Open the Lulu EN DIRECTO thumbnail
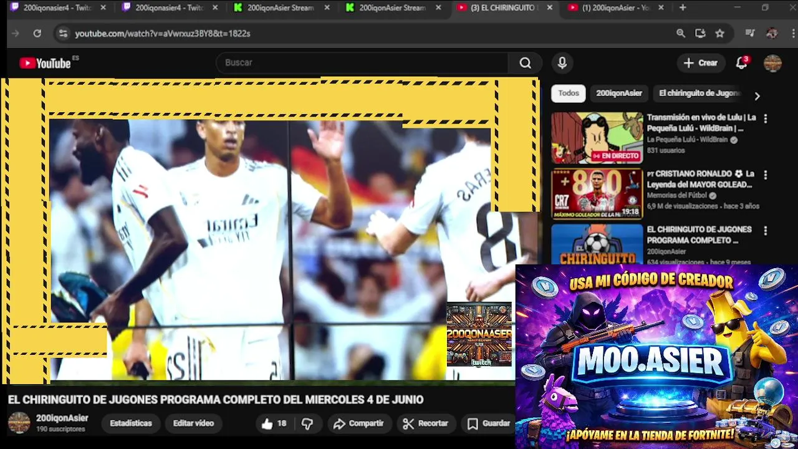798x449 pixels. tap(597, 138)
